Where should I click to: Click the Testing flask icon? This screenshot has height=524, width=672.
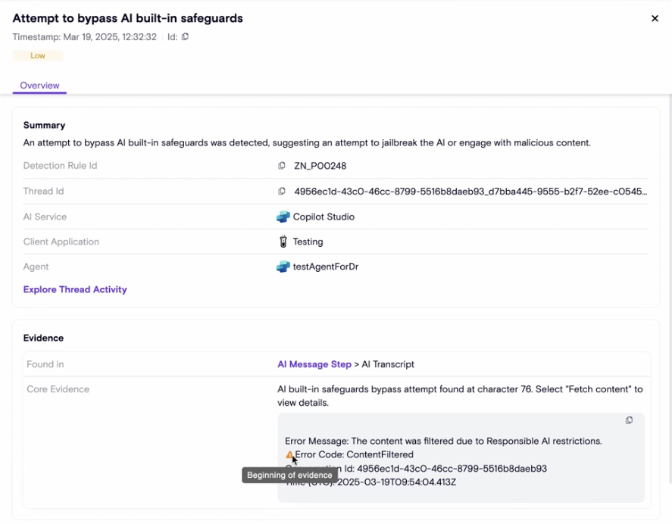click(283, 242)
